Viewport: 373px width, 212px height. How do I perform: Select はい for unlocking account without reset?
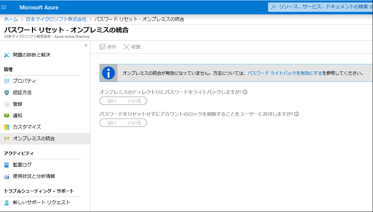point(111,123)
